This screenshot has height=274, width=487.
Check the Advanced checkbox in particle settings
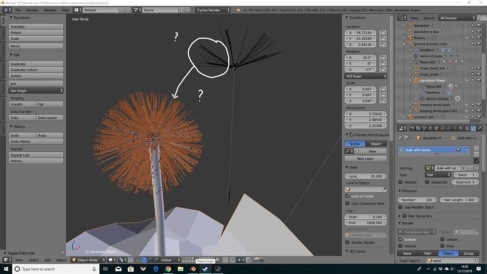[x=427, y=182]
